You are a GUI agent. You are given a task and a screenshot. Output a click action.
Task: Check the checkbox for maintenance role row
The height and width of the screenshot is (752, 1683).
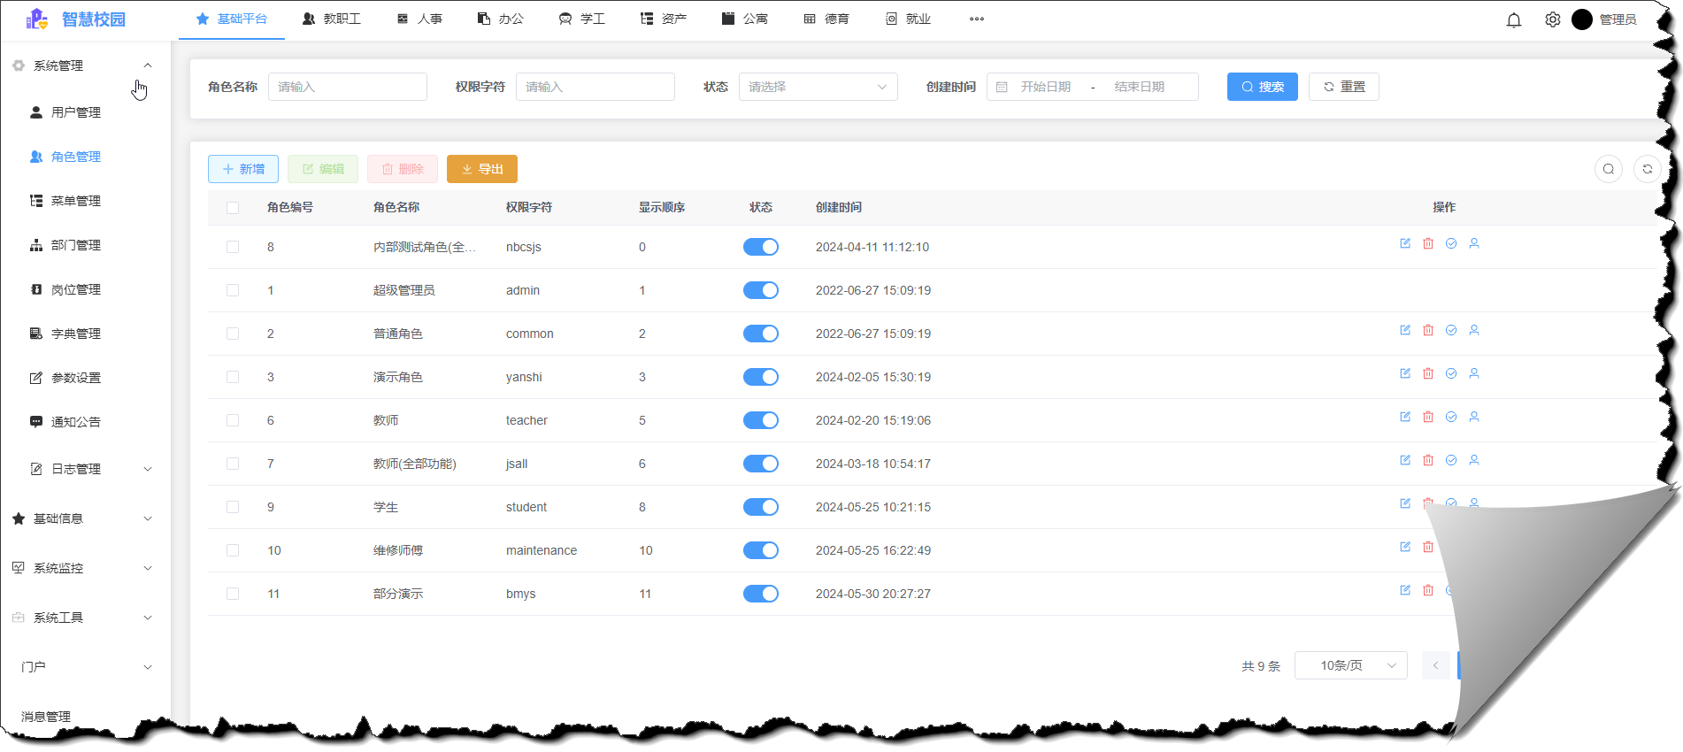point(233,550)
